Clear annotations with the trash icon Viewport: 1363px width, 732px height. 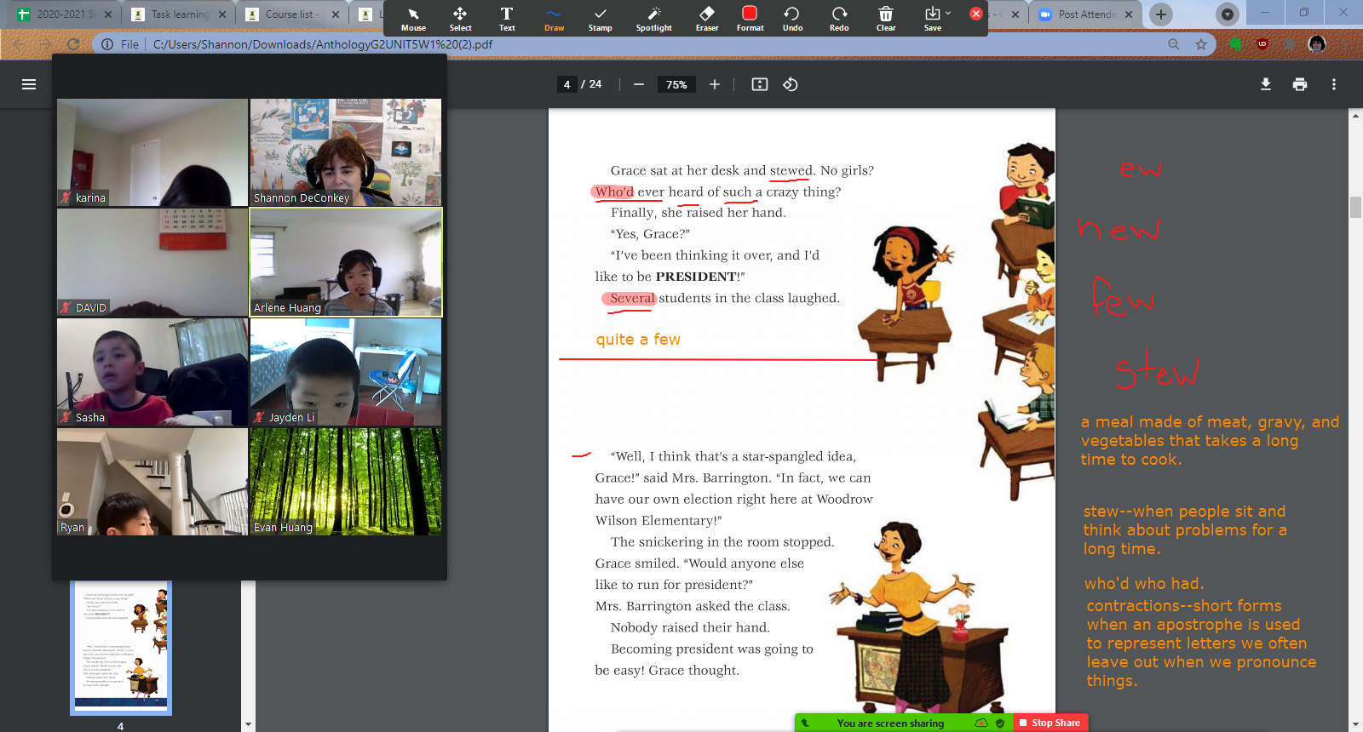tap(886, 19)
